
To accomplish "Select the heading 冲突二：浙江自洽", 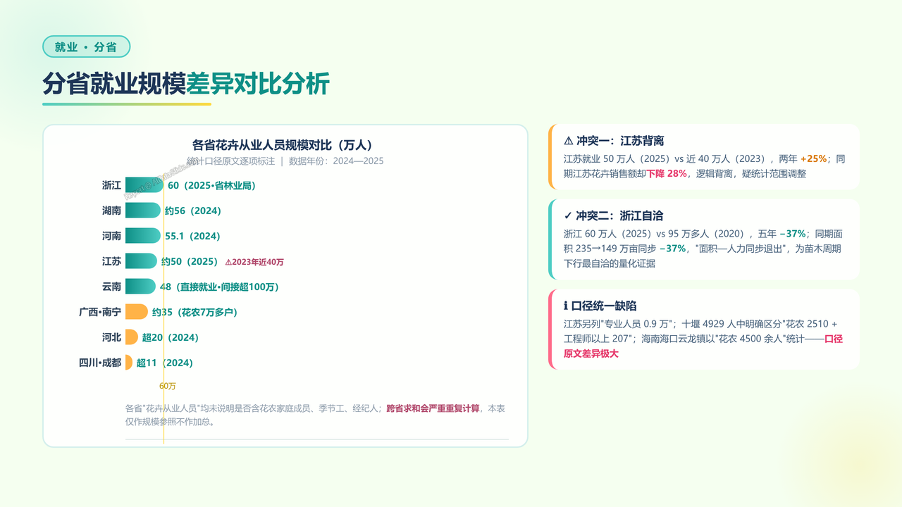I will (619, 215).
